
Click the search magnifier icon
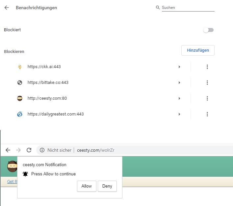click(x=158, y=8)
